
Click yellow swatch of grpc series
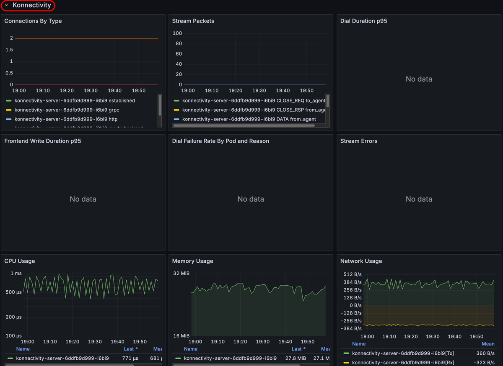tap(8, 110)
